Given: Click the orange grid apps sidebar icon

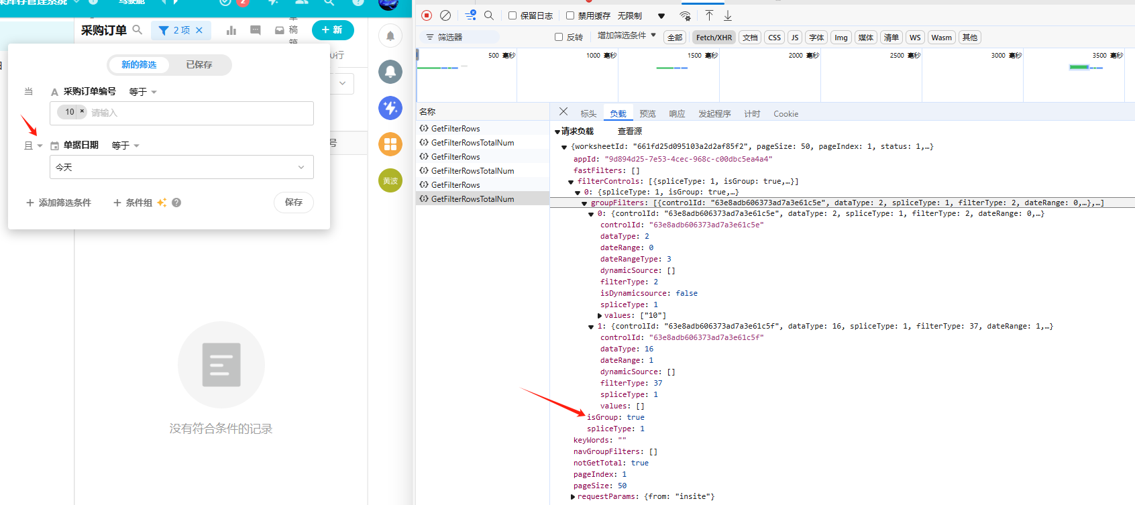Looking at the screenshot, I should (390, 144).
